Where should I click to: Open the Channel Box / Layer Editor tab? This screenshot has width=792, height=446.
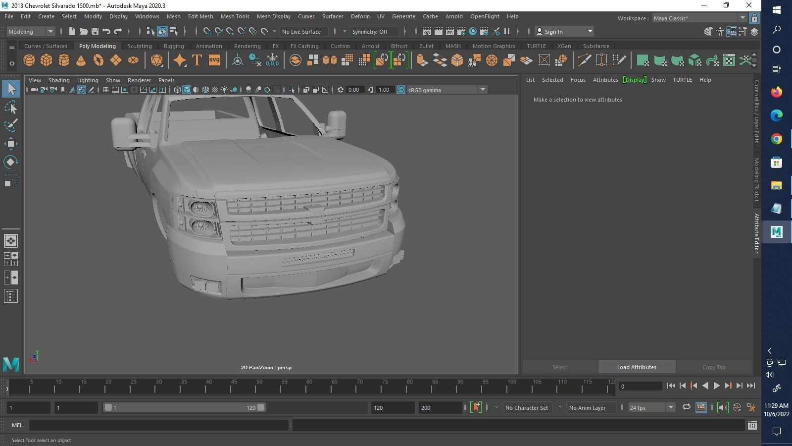tap(756, 113)
